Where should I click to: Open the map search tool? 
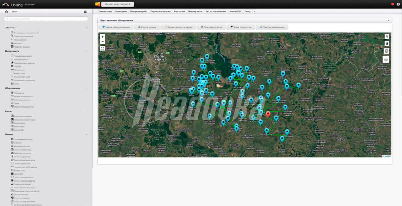[x=387, y=37]
